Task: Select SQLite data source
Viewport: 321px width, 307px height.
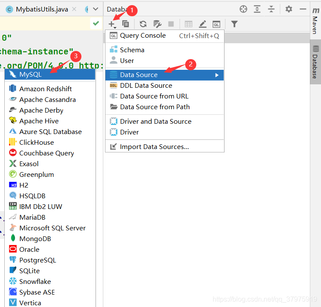Action: tap(50, 271)
